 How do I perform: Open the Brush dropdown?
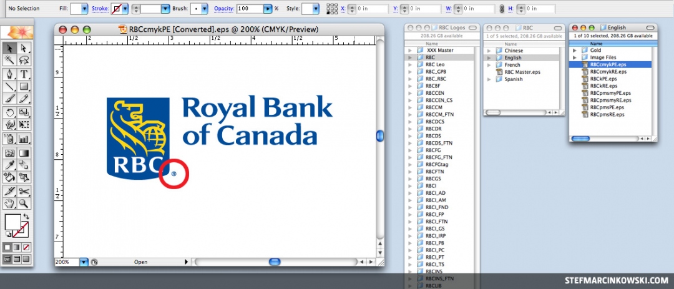point(205,9)
